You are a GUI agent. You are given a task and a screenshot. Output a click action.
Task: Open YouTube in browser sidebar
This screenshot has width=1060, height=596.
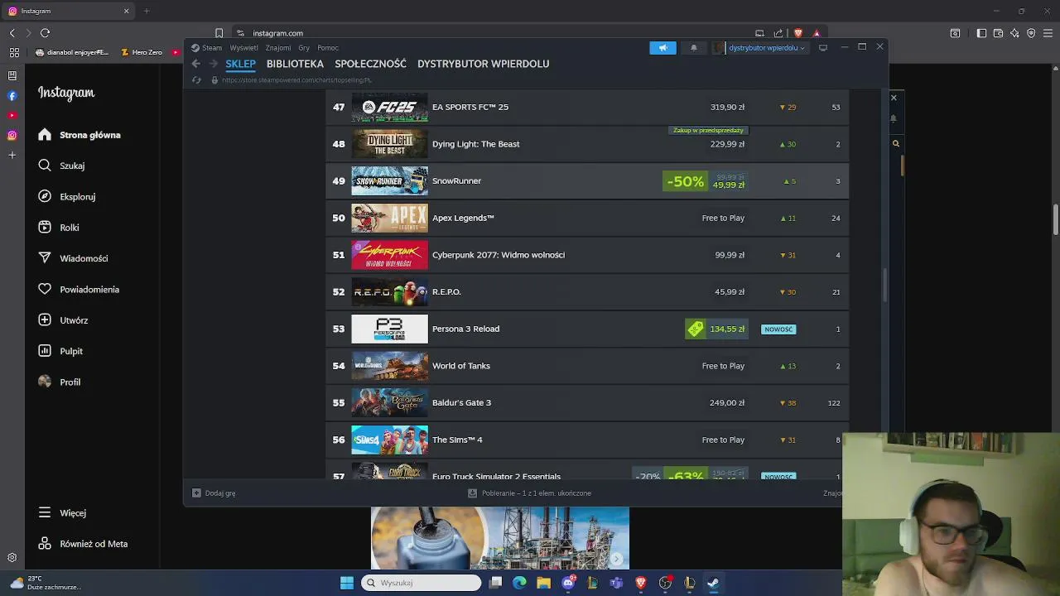point(12,115)
